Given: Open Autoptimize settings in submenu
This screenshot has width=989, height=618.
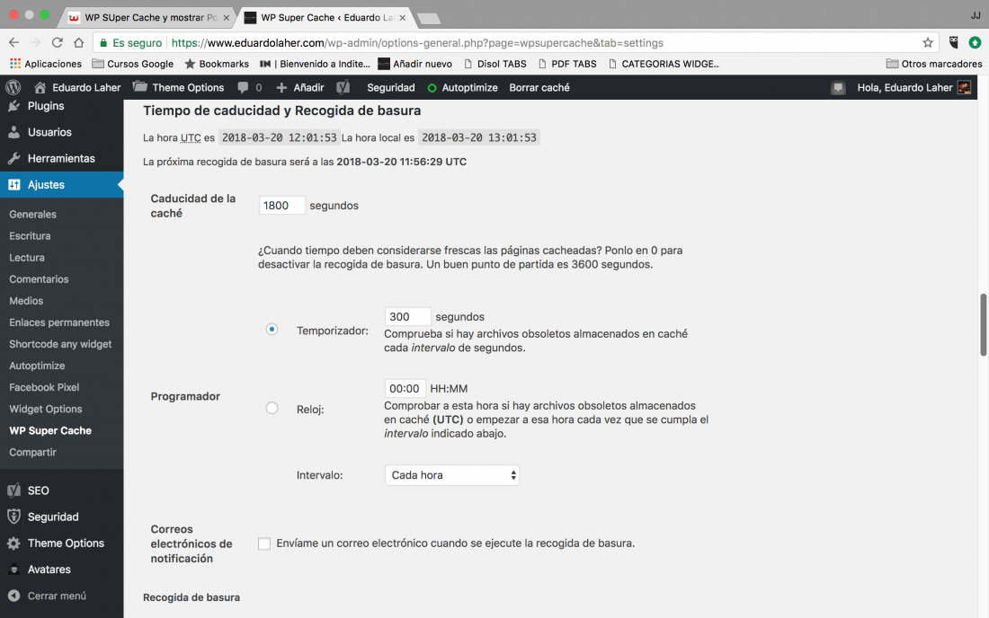Looking at the screenshot, I should click(37, 366).
